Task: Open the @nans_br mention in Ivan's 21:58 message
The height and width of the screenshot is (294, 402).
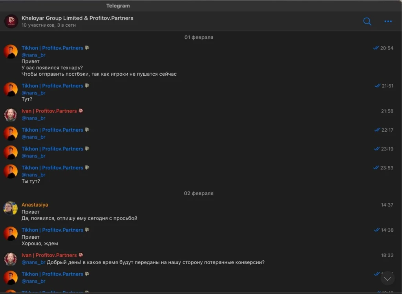Action: (x=34, y=118)
